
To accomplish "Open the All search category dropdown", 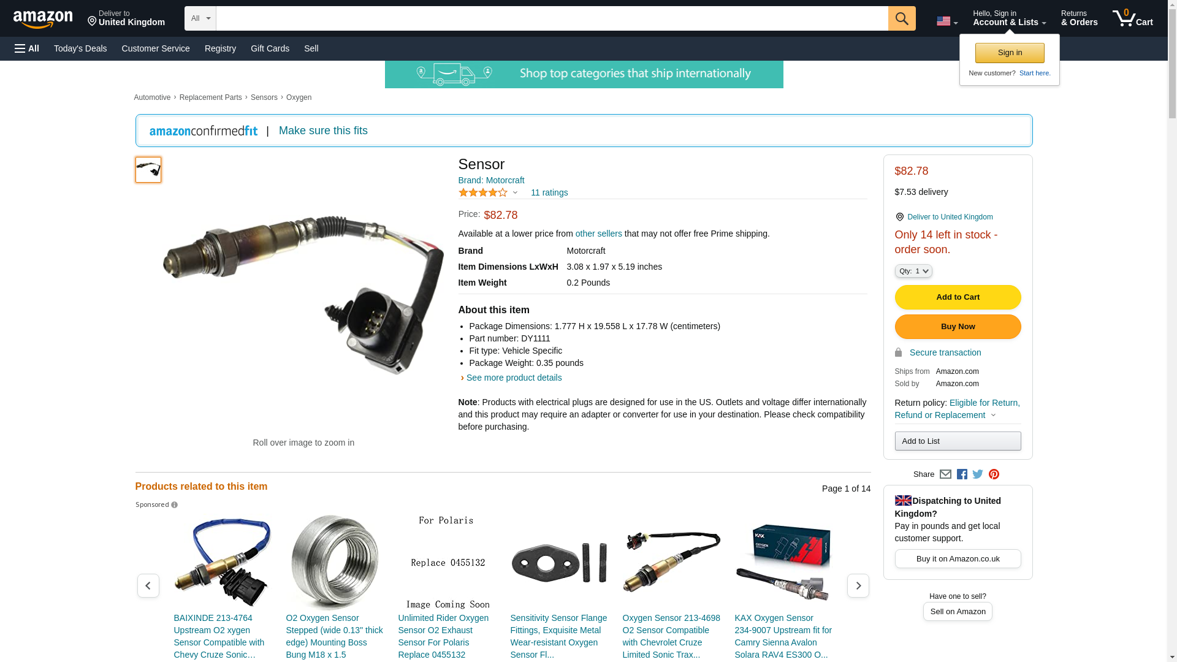I will point(200,18).
